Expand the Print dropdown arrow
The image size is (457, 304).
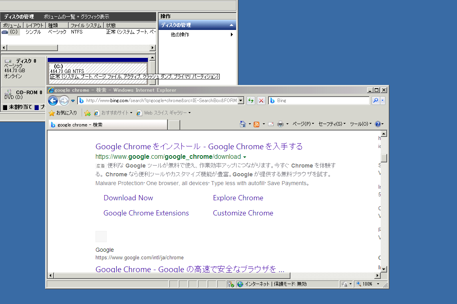287,124
